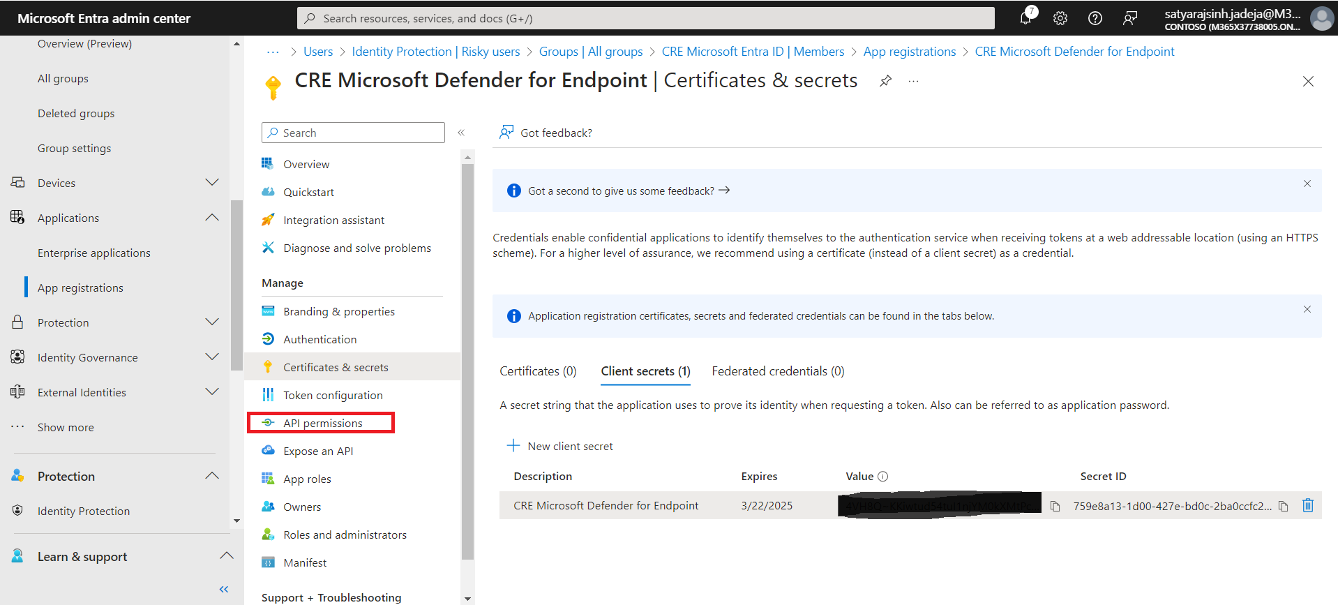Copy the client secret value
Viewport: 1338px width, 605px height.
(x=1055, y=506)
